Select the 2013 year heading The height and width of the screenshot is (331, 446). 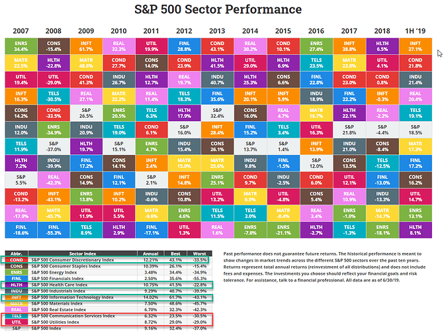216,30
